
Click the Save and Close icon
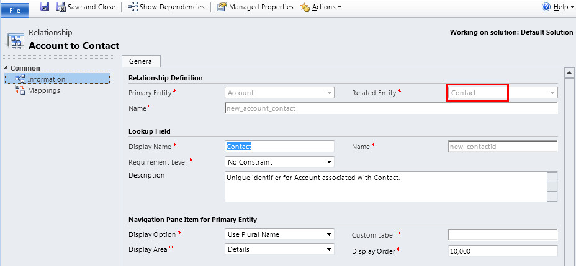pyautogui.click(x=61, y=7)
